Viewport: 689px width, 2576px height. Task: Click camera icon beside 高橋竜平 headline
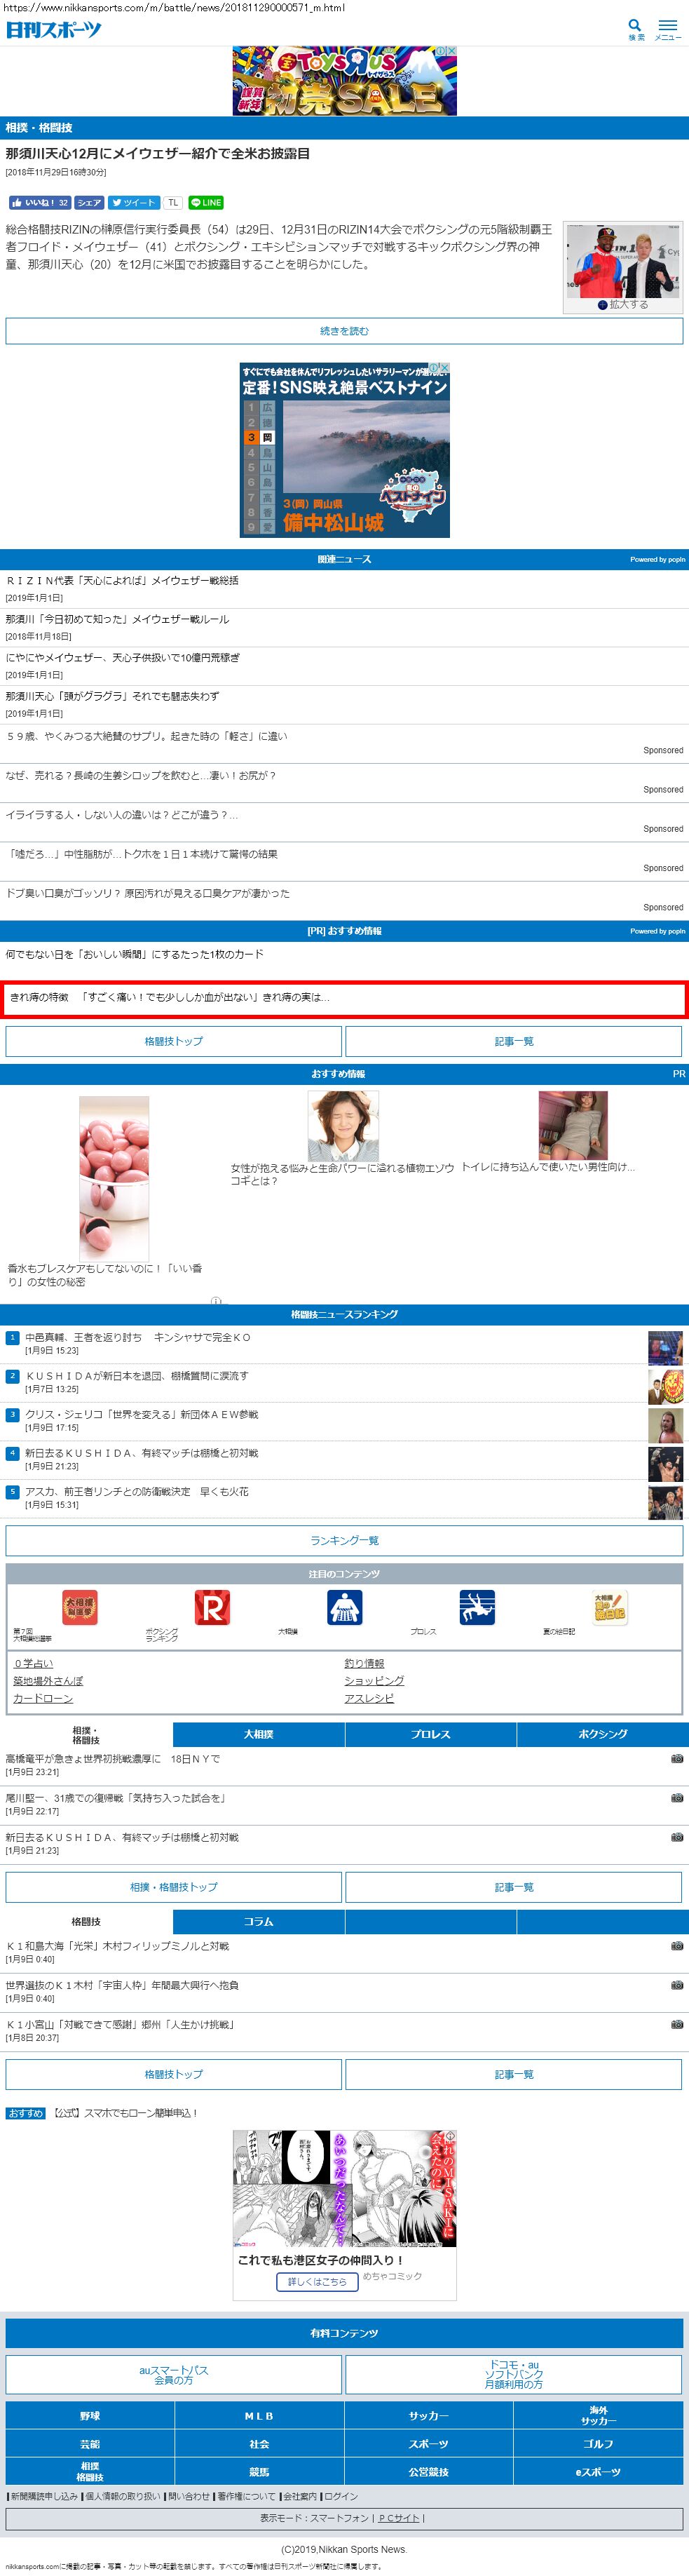pyautogui.click(x=676, y=1758)
